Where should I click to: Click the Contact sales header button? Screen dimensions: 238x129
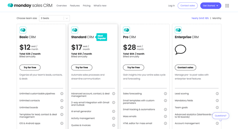point(188,6)
